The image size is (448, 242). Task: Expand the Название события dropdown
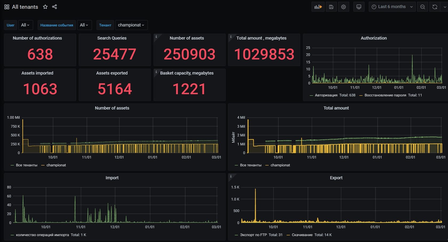click(x=84, y=25)
